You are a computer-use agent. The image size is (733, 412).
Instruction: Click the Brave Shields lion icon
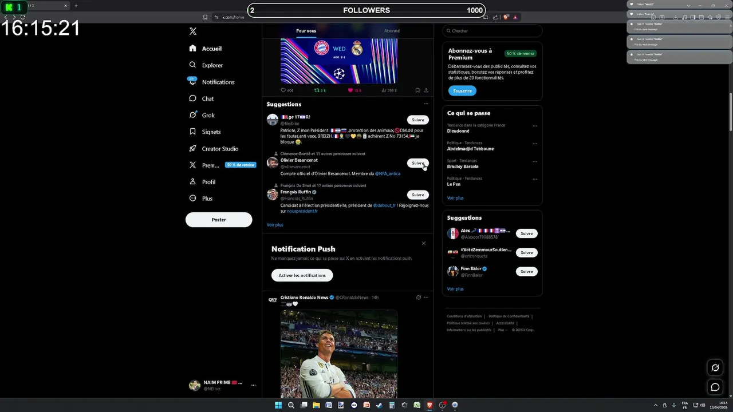pos(506,17)
